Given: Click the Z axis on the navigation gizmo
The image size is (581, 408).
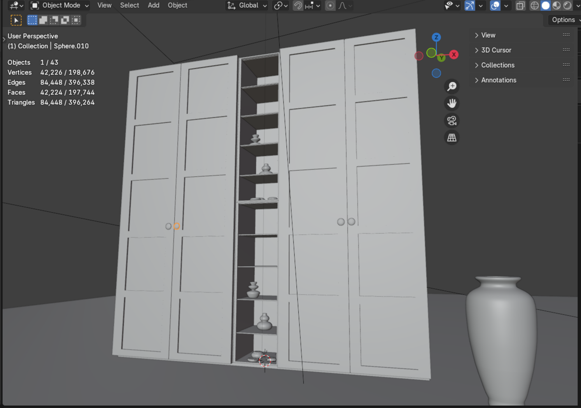Looking at the screenshot, I should point(436,37).
